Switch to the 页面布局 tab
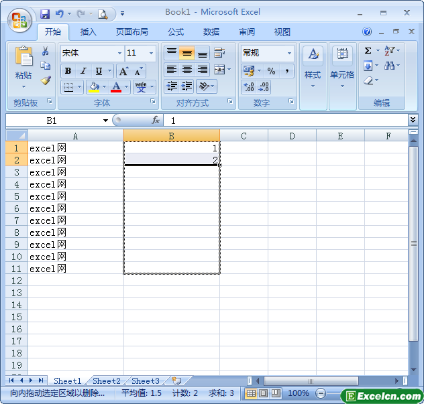The width and height of the screenshot is (424, 404). (x=131, y=32)
